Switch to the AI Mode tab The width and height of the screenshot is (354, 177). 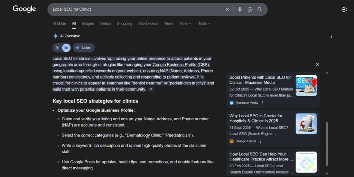pyautogui.click(x=59, y=24)
